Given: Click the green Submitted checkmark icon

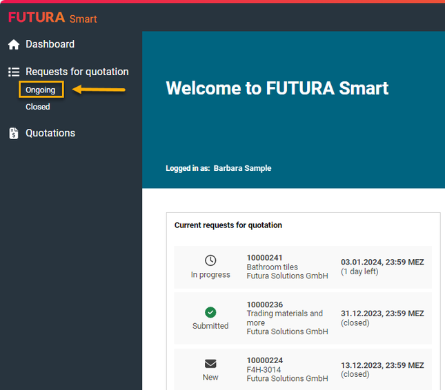Looking at the screenshot, I should [210, 312].
